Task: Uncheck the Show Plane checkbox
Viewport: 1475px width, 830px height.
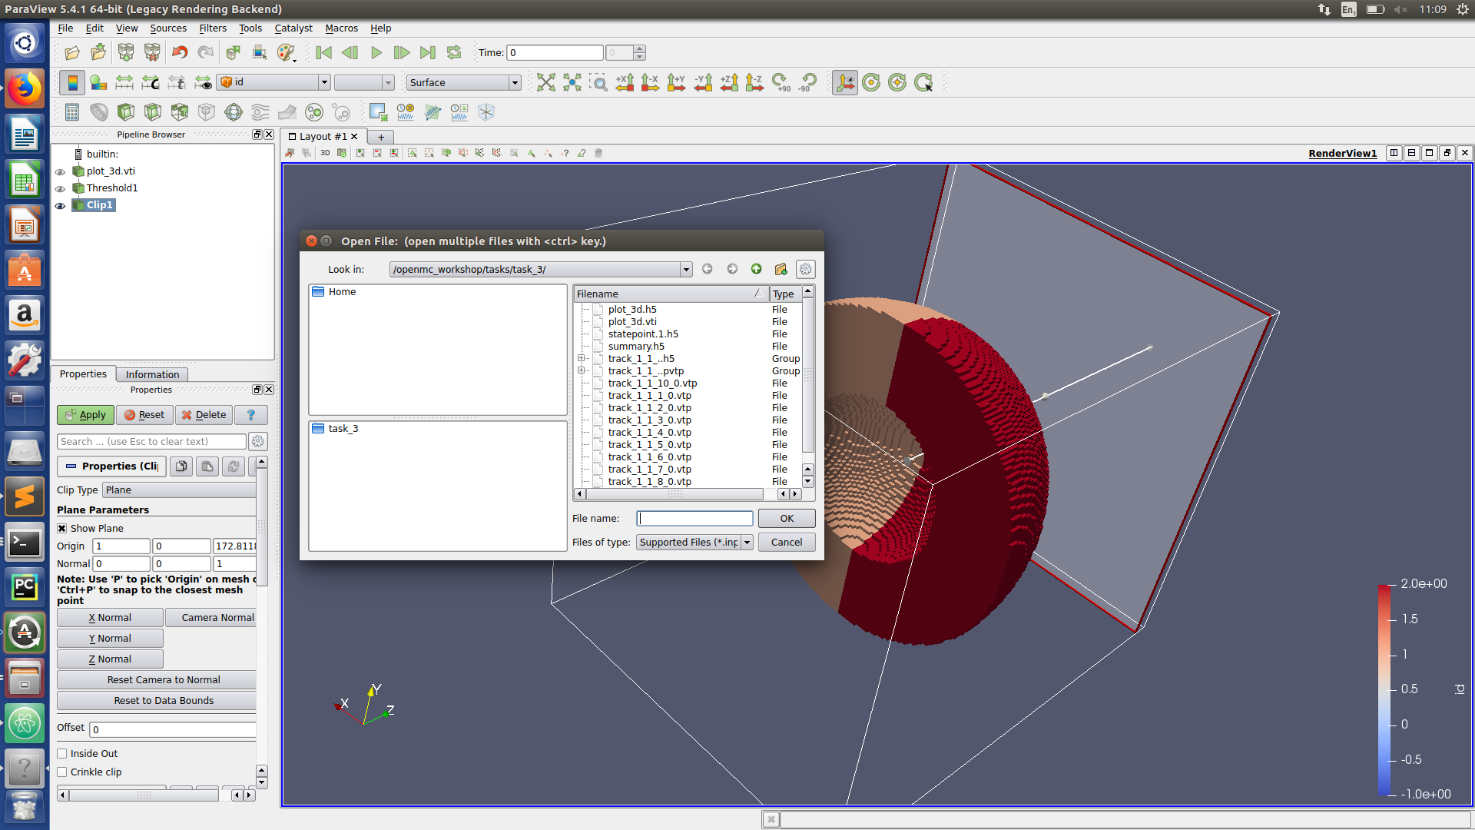Action: click(x=62, y=529)
